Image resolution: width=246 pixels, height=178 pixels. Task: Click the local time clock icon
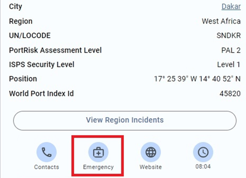pos(203,152)
